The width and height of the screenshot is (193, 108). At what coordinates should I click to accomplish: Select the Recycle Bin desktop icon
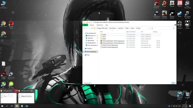click(188, 95)
